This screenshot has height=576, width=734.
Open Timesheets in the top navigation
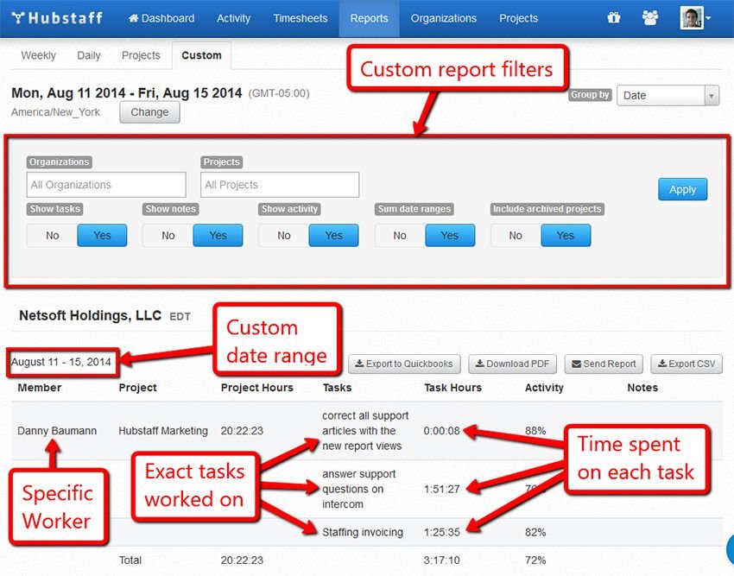301,18
